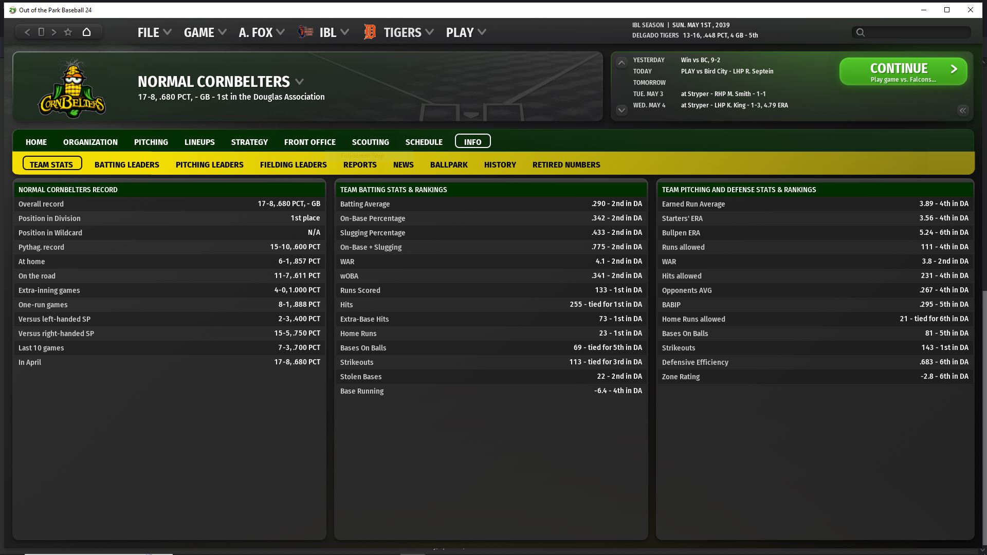Click the back navigation arrow
This screenshot has width=987, height=555.
pos(27,32)
